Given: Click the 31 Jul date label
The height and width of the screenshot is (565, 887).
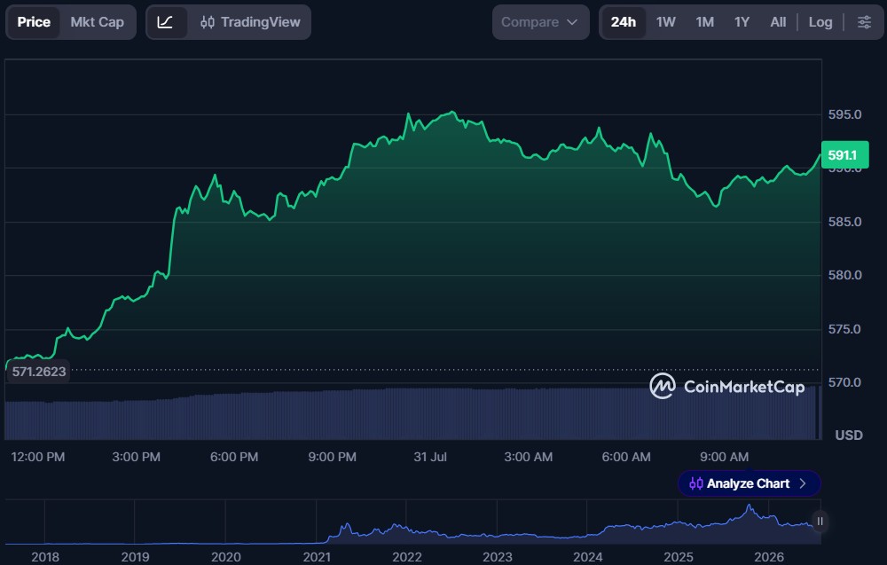Looking at the screenshot, I should [x=430, y=457].
